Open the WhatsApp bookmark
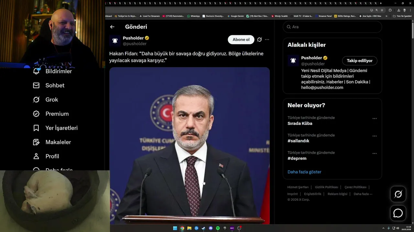 click(193, 16)
